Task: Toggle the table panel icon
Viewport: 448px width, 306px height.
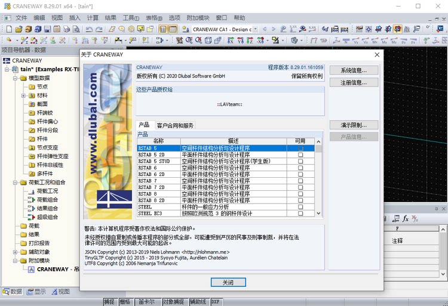Action: (x=173, y=29)
